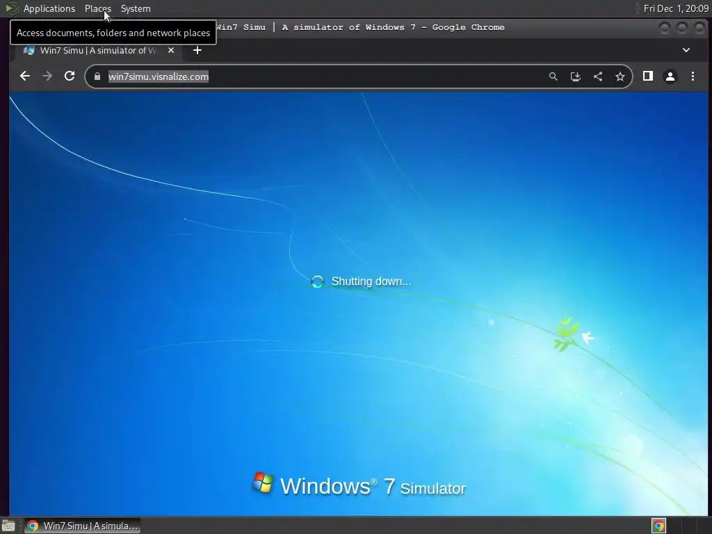
Task: Click the search magnifier in address bar
Action: (553, 76)
